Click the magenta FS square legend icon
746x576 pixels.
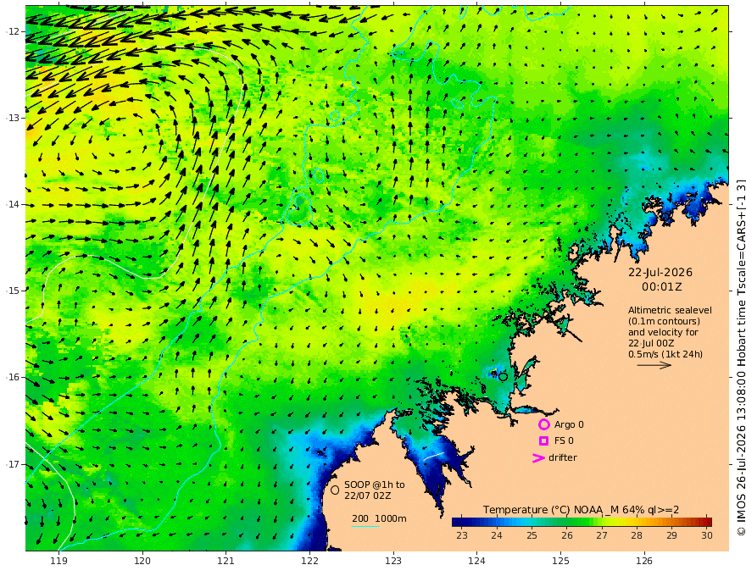543,441
